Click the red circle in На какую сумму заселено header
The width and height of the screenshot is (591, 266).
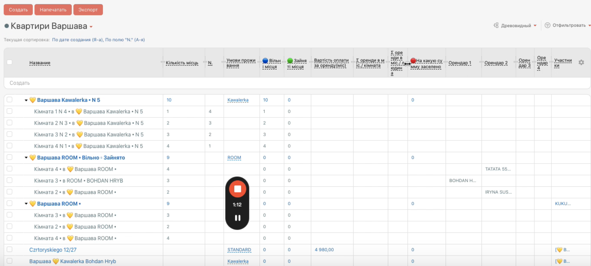413,61
